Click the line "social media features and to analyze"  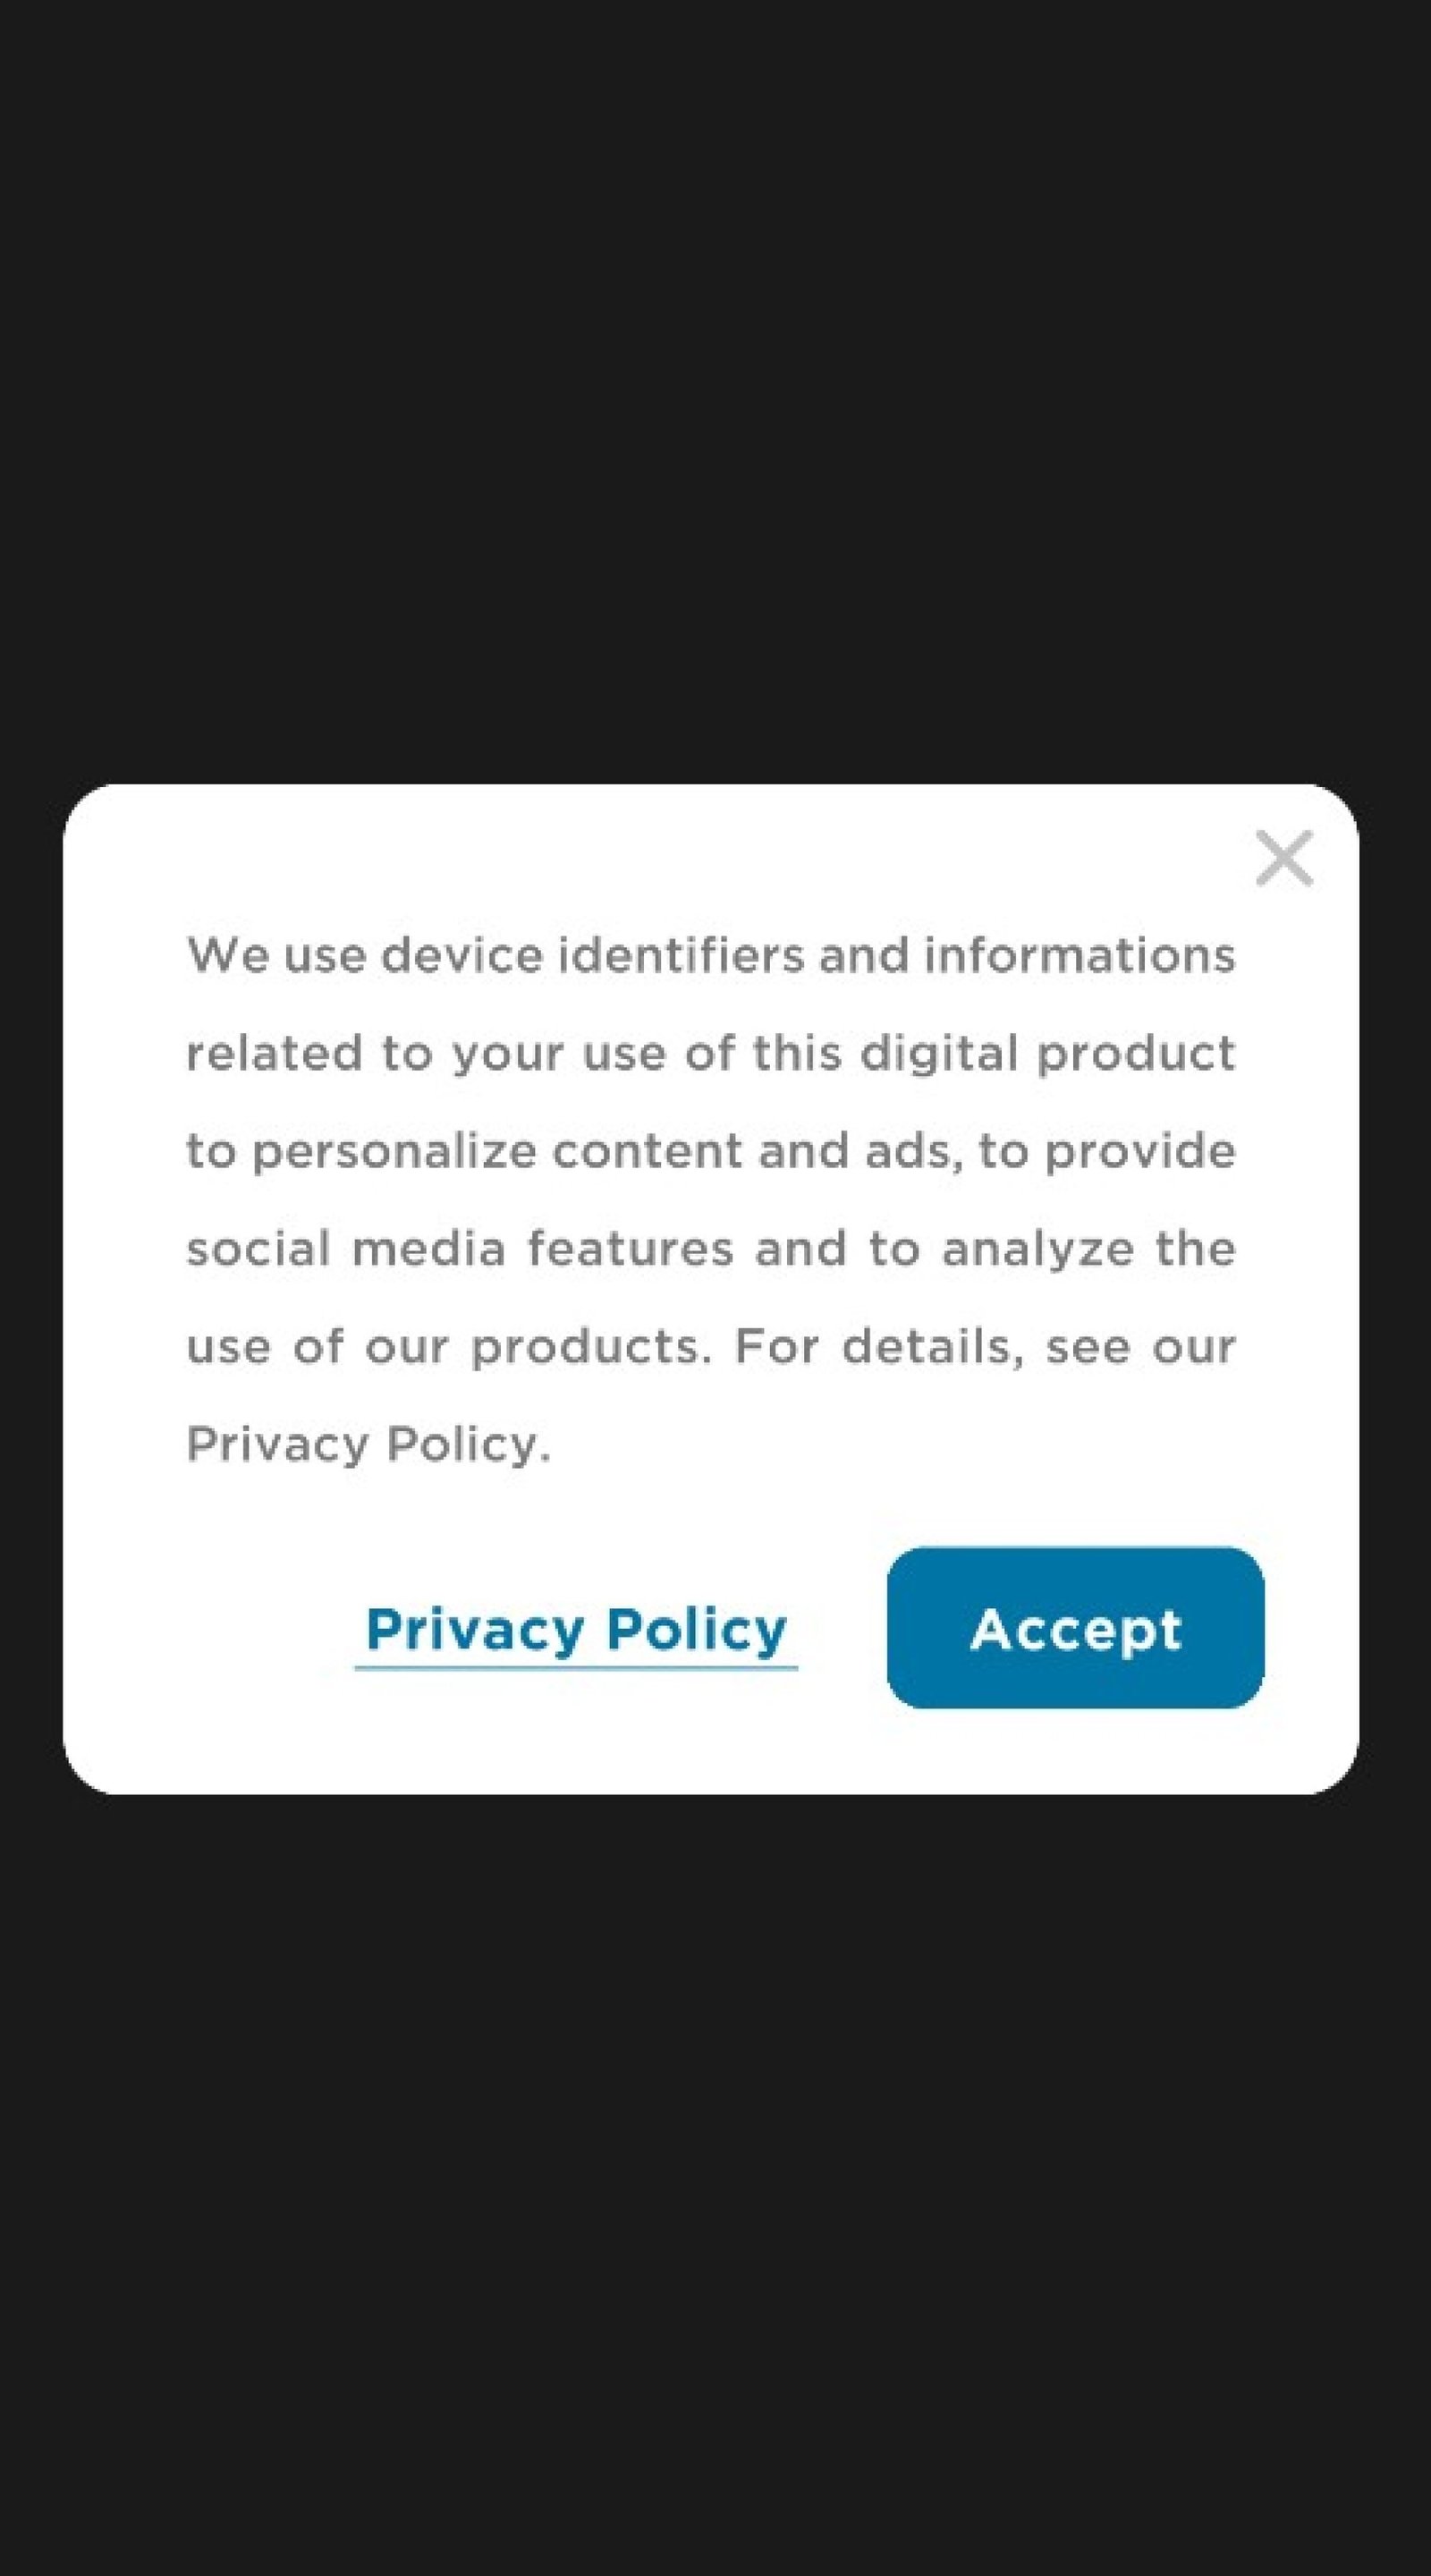point(711,1249)
